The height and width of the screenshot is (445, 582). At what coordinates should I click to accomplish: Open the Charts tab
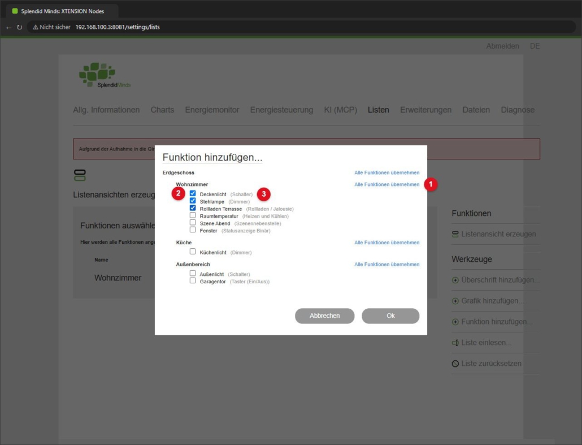click(x=162, y=110)
